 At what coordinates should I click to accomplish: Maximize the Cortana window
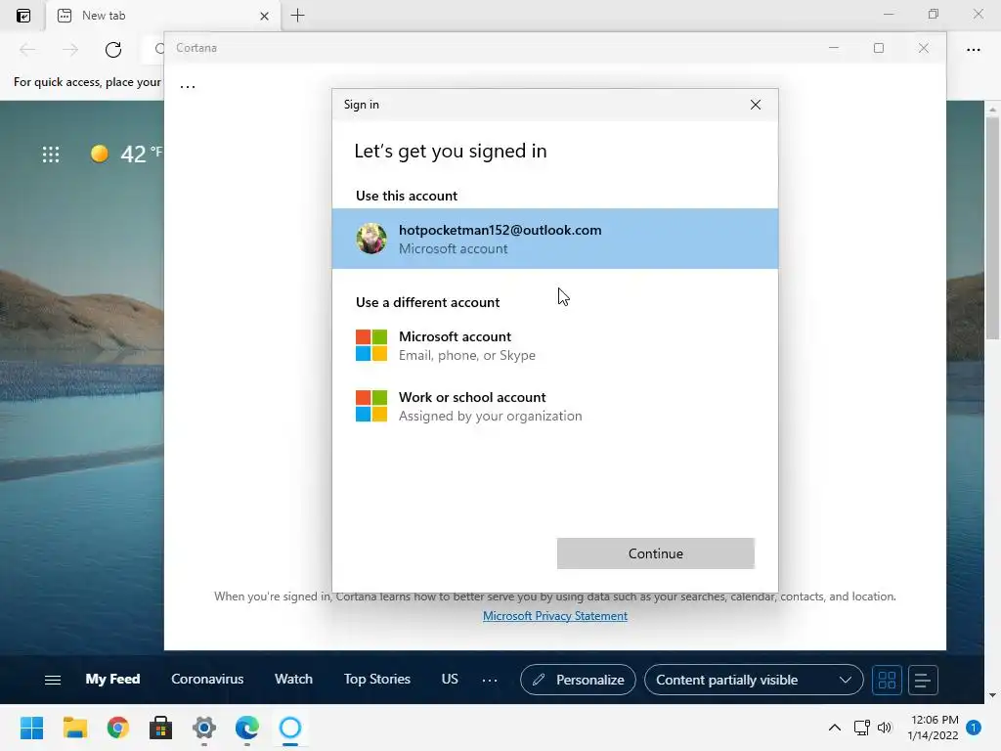pyautogui.click(x=879, y=48)
